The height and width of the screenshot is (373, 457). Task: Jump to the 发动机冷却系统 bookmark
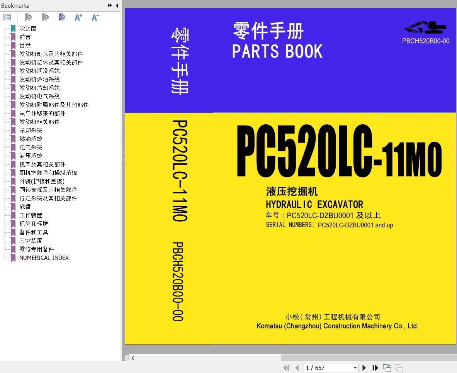[40, 88]
